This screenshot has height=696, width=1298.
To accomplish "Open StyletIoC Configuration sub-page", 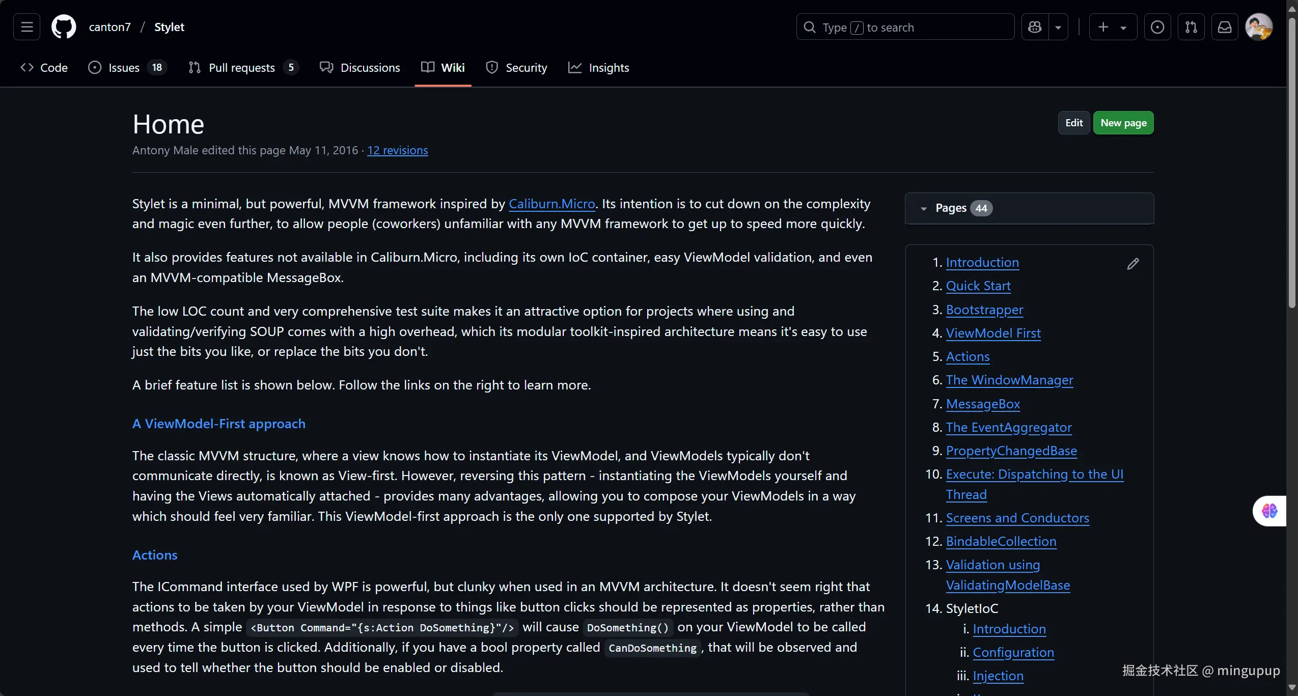I will 1013,652.
